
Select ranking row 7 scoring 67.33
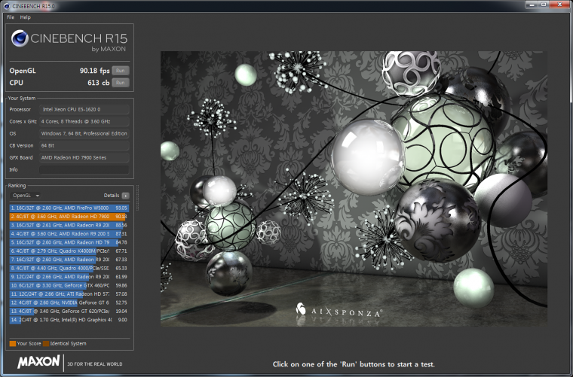coord(69,260)
